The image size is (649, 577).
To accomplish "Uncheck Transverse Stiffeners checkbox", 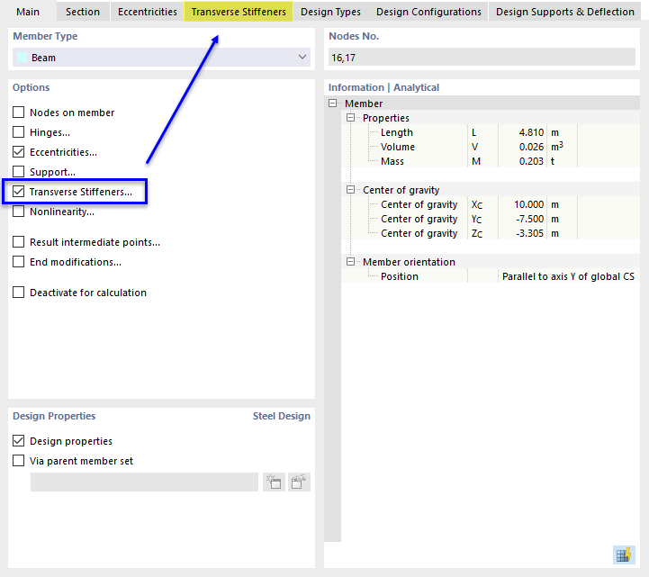I will (x=19, y=191).
